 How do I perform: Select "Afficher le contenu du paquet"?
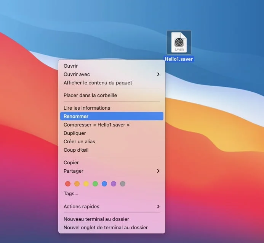click(x=98, y=83)
